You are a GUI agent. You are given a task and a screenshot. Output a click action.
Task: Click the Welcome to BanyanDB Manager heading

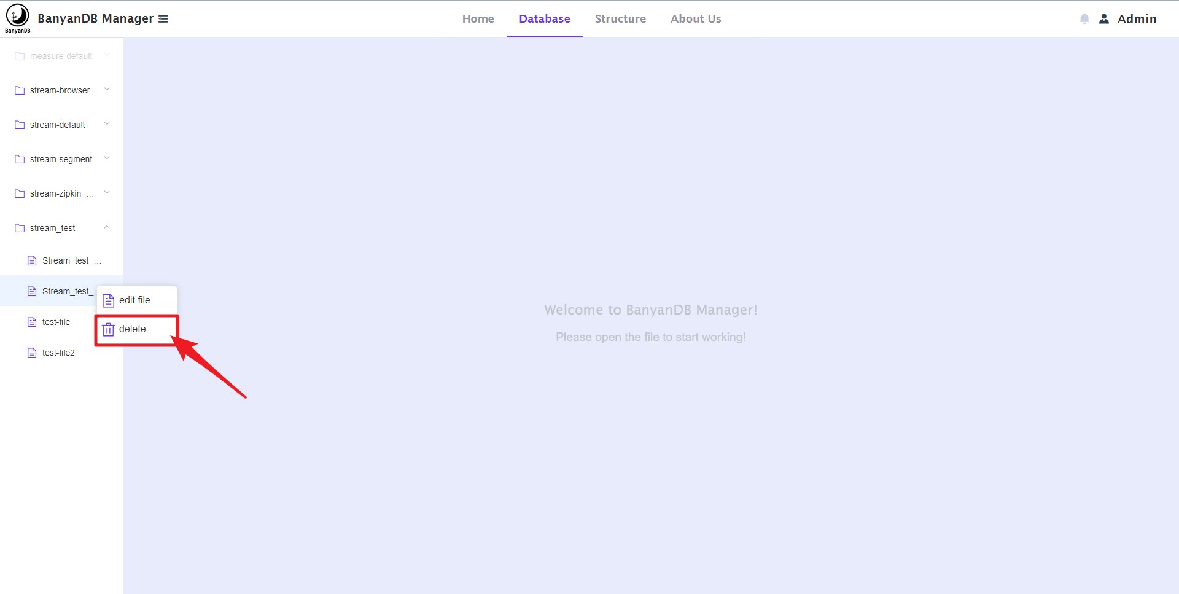coord(651,310)
